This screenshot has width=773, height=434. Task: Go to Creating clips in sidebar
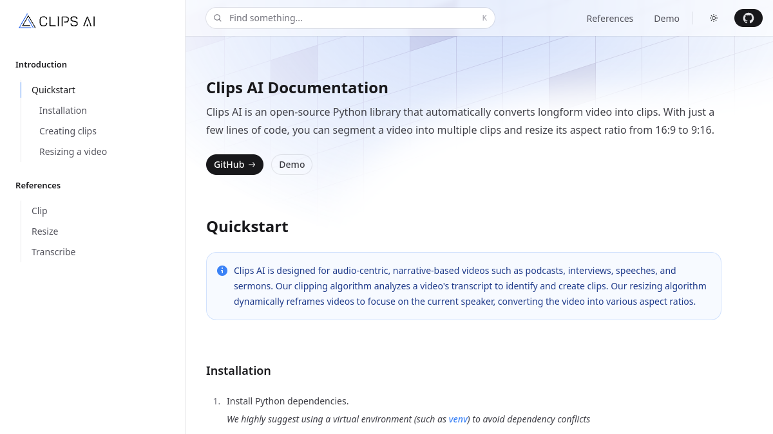click(x=68, y=131)
